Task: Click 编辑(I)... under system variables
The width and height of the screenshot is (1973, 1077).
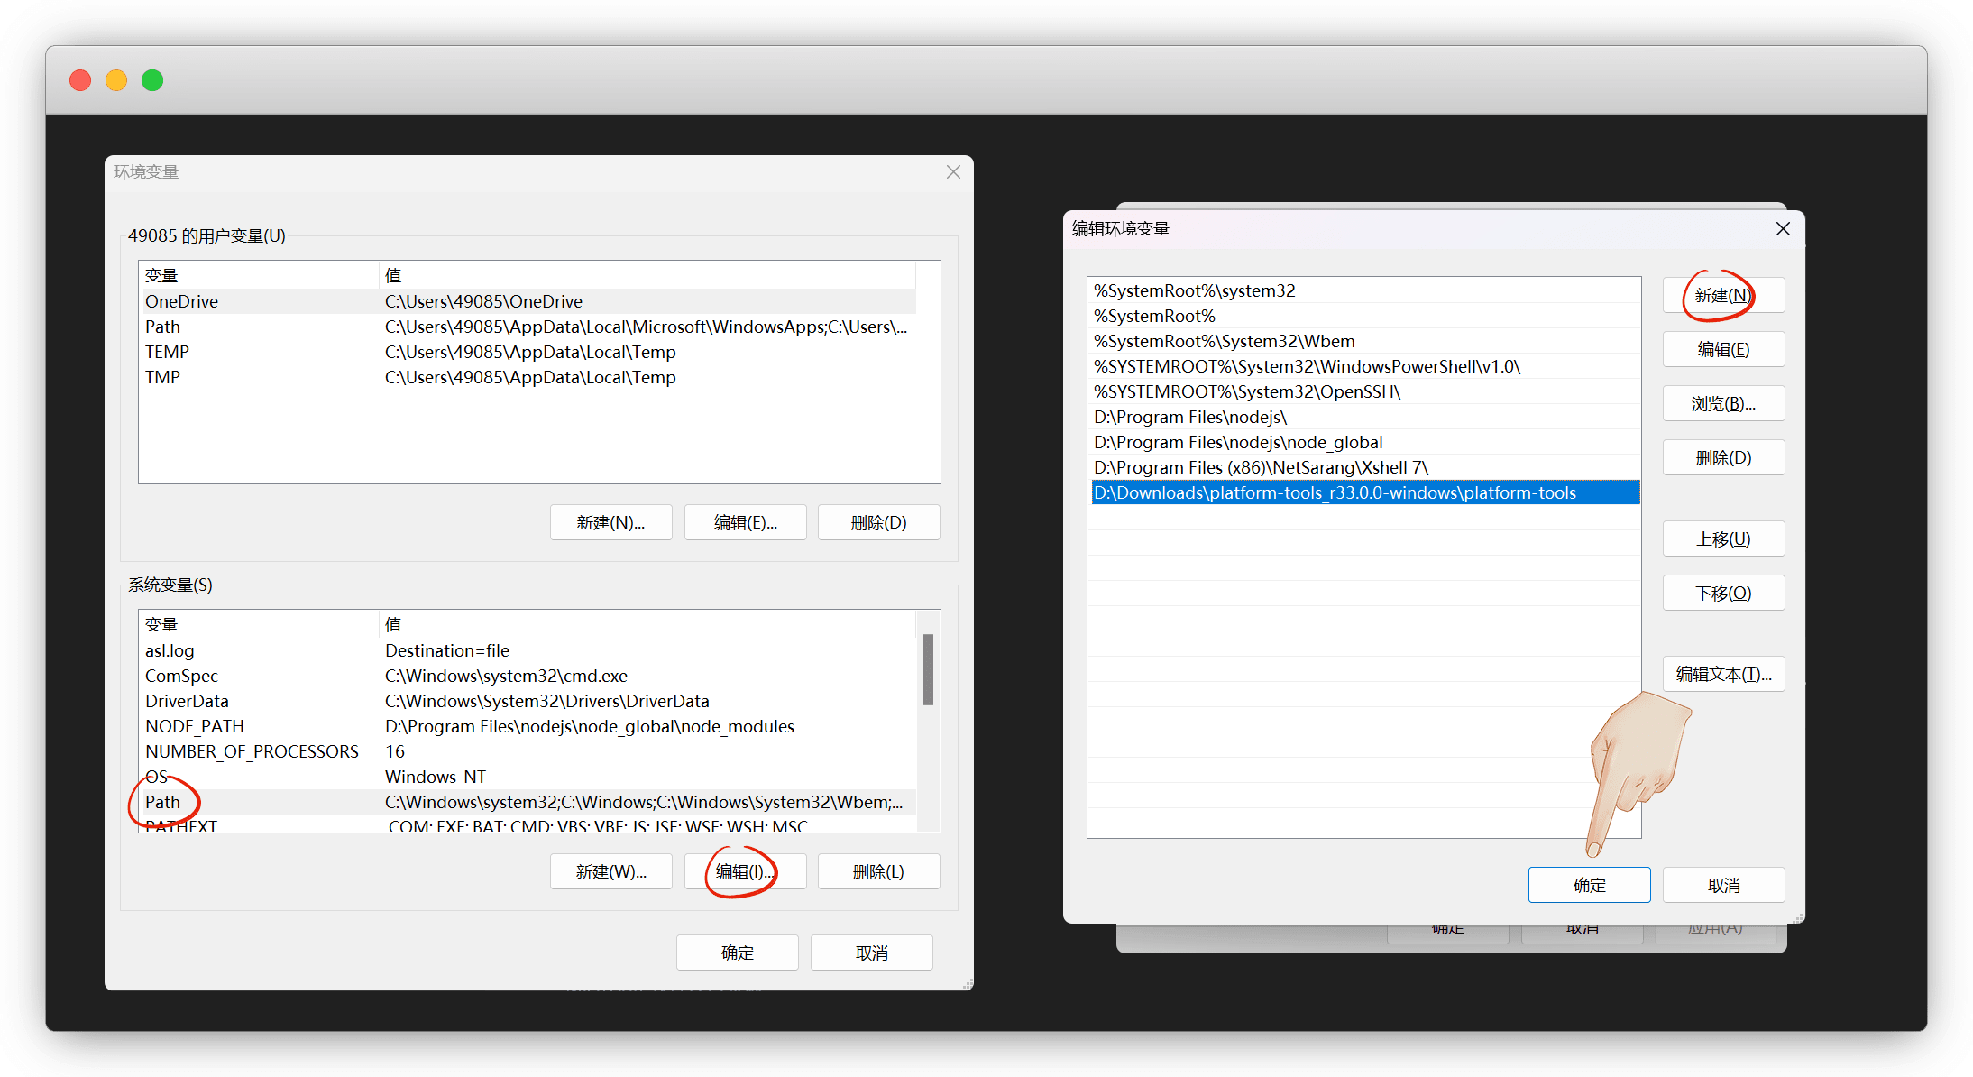Action: tap(745, 872)
